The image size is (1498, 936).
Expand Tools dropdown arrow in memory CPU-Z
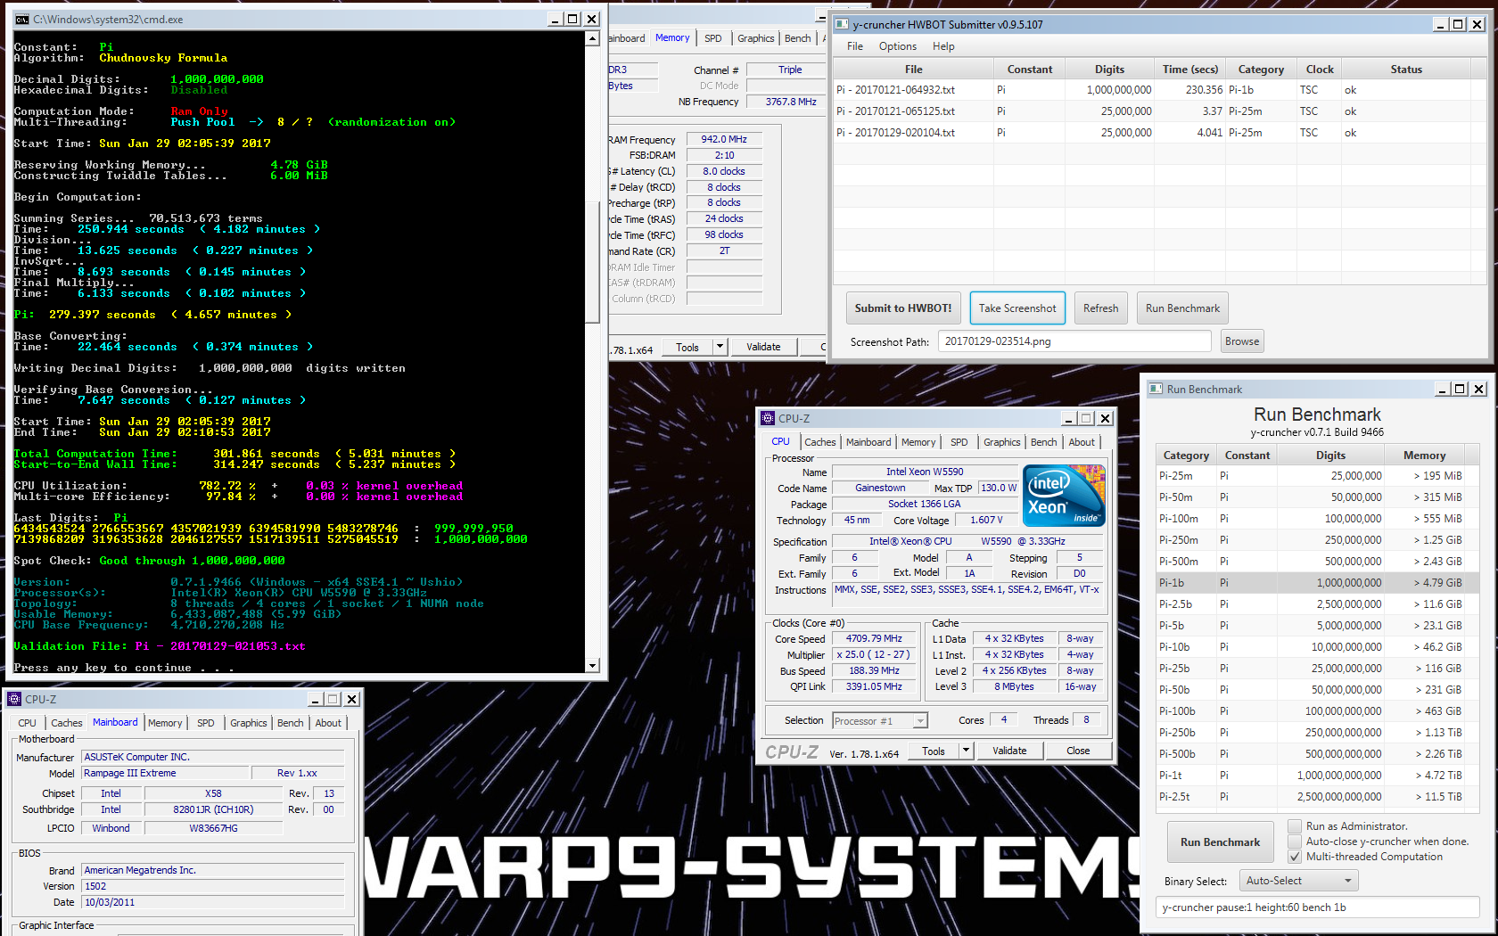(x=720, y=347)
